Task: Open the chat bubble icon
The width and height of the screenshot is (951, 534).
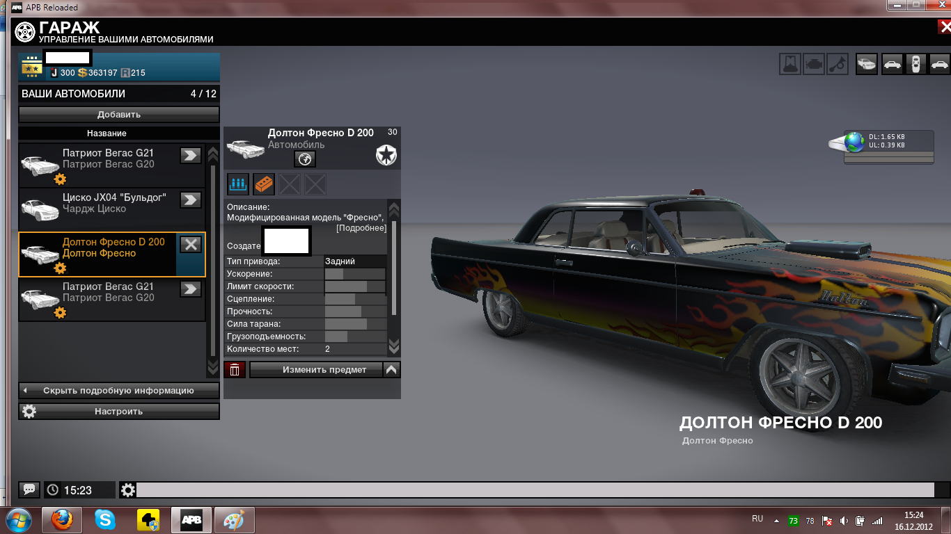Action: tap(29, 489)
